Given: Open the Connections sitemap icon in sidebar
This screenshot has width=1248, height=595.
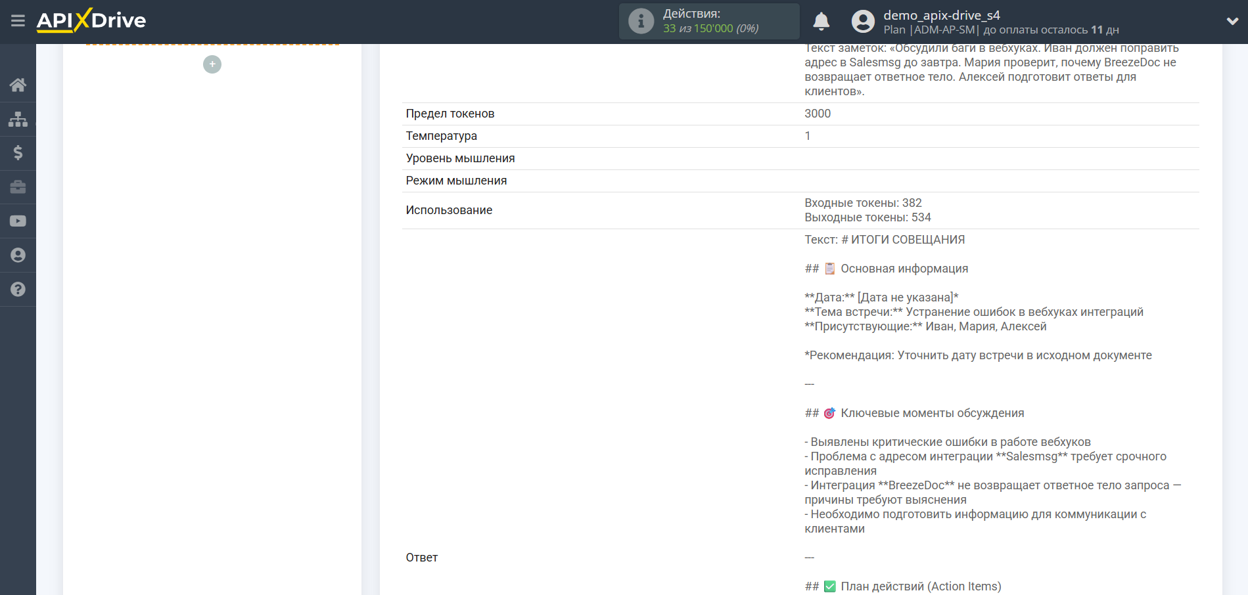Looking at the screenshot, I should pyautogui.click(x=18, y=119).
